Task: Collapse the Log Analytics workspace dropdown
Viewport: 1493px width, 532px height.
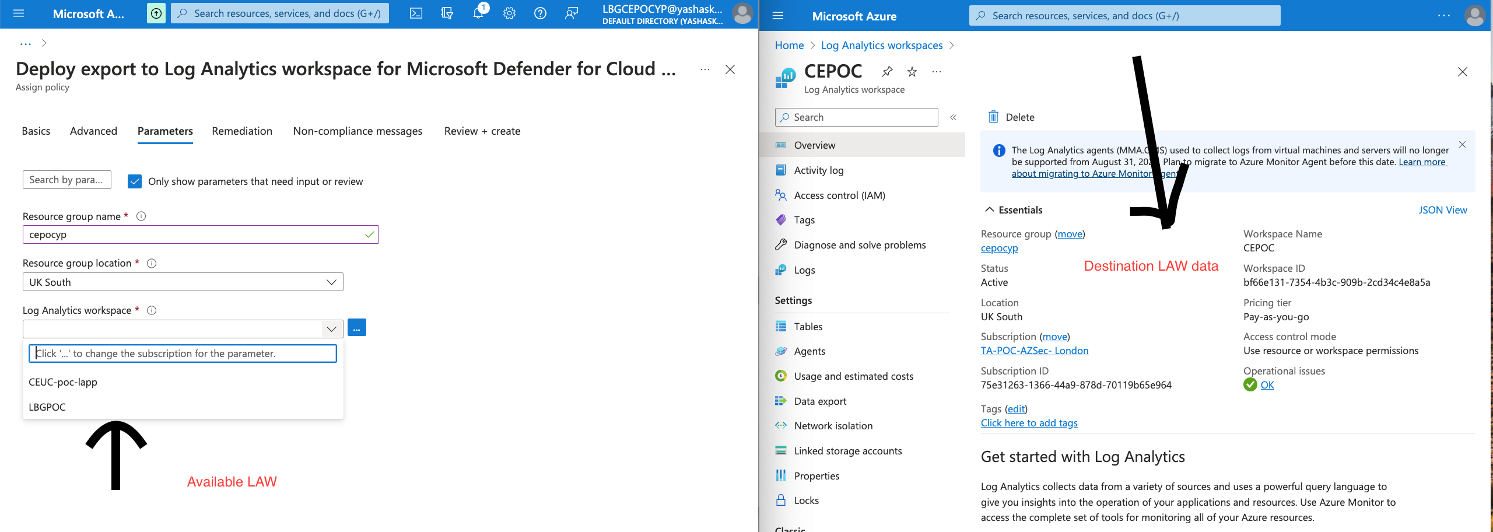Action: [331, 329]
